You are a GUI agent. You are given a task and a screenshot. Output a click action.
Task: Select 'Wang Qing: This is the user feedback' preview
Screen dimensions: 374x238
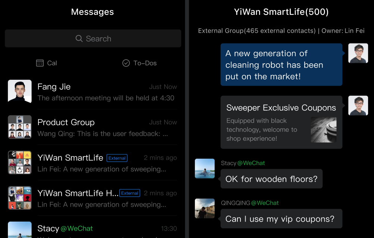coord(103,133)
